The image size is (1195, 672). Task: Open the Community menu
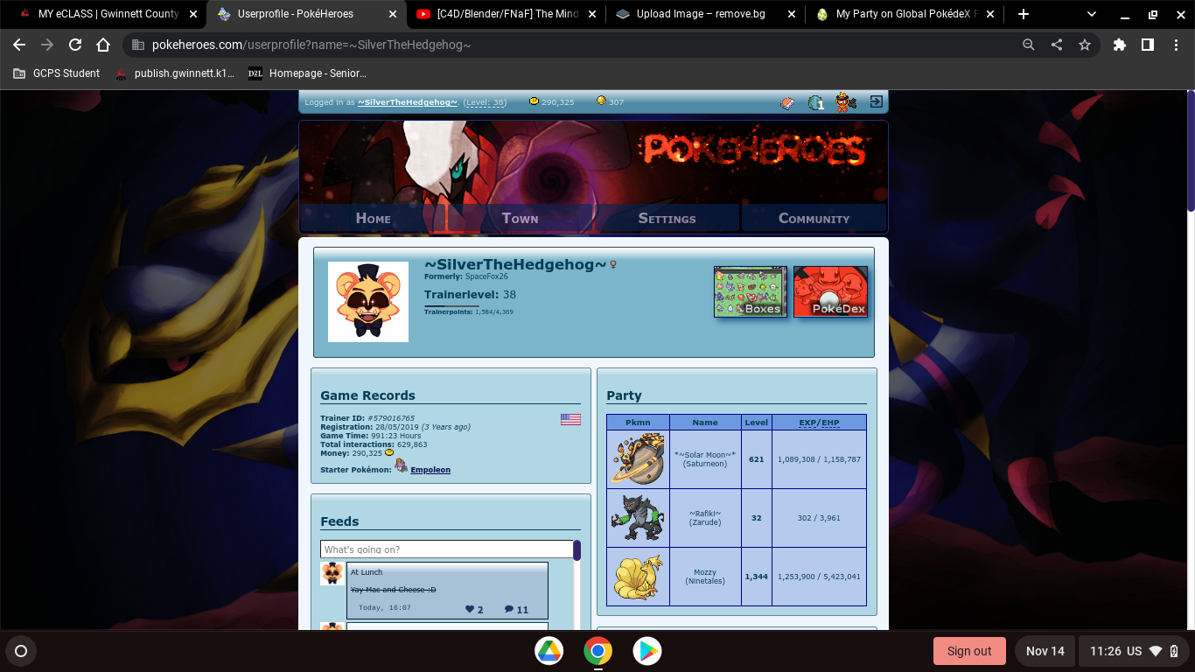pyautogui.click(x=814, y=218)
